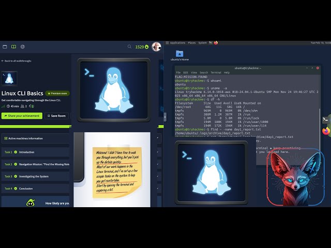This screenshot has width=331, height=248.
Task: Open Task 4 Conclusion
Action: click(36, 189)
